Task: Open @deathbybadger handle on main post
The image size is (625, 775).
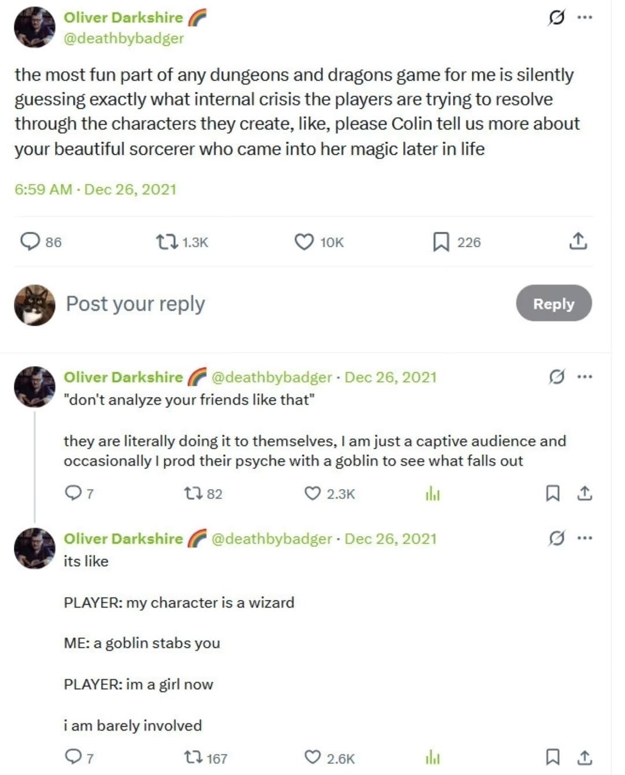Action: pyautogui.click(x=123, y=38)
